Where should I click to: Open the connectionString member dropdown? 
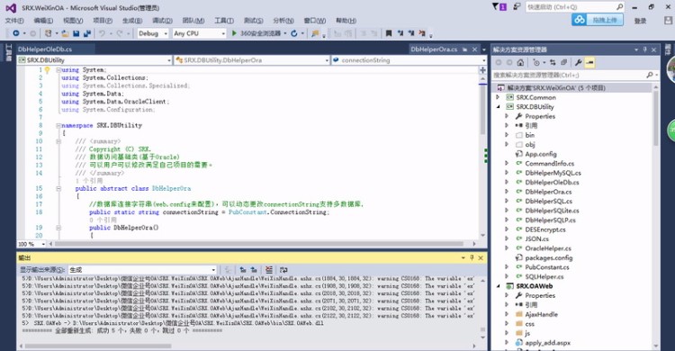tap(409, 60)
